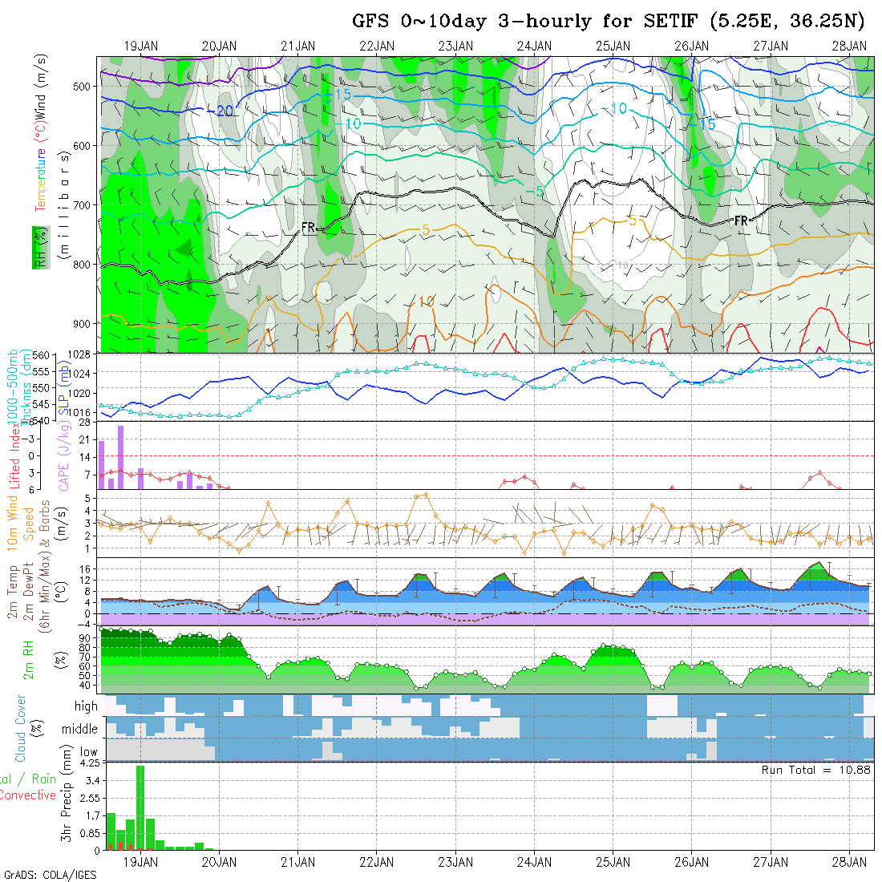Click the "high" cloud cover row label
Screen dimensions: 882x882
[x=86, y=706]
